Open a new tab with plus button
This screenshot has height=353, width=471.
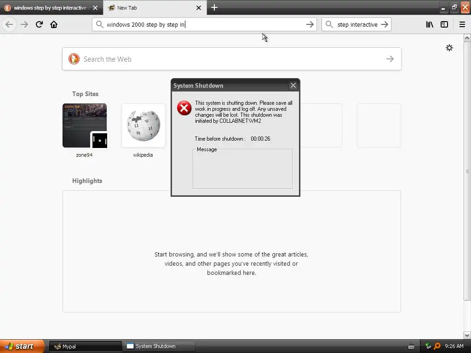[x=214, y=7]
